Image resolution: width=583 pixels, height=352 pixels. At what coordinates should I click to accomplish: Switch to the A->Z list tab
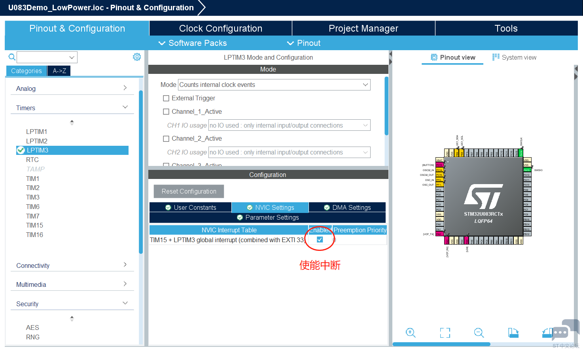click(59, 71)
